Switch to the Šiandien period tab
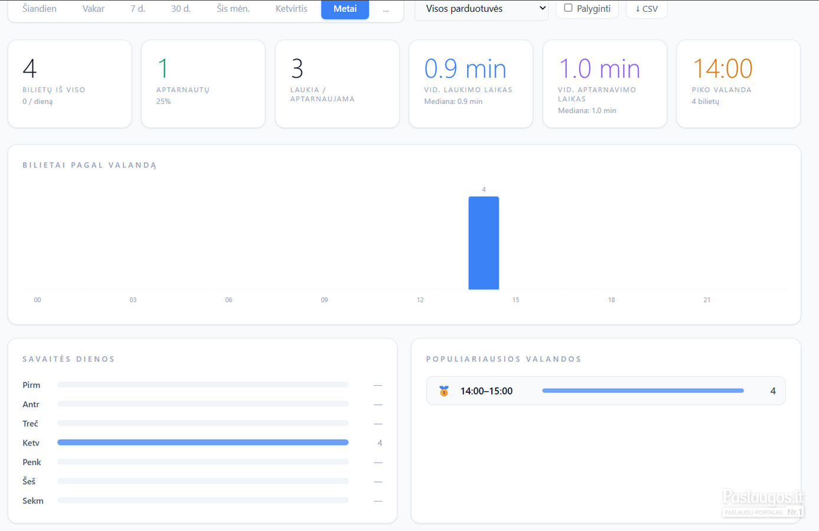 pyautogui.click(x=40, y=9)
